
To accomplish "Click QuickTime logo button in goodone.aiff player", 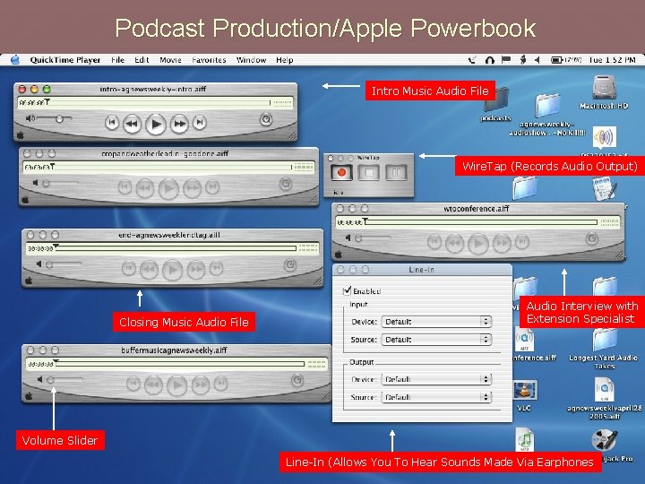I will coord(286,184).
